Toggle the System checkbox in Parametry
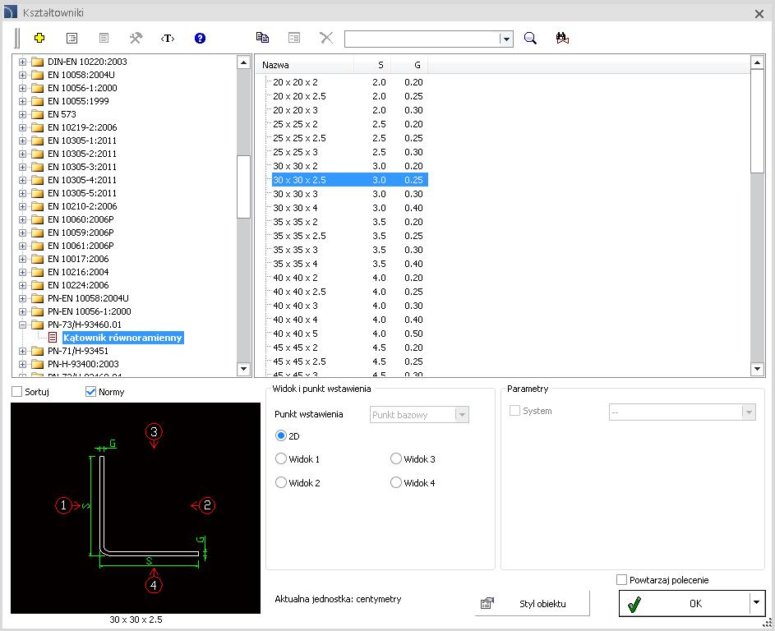 [x=514, y=411]
